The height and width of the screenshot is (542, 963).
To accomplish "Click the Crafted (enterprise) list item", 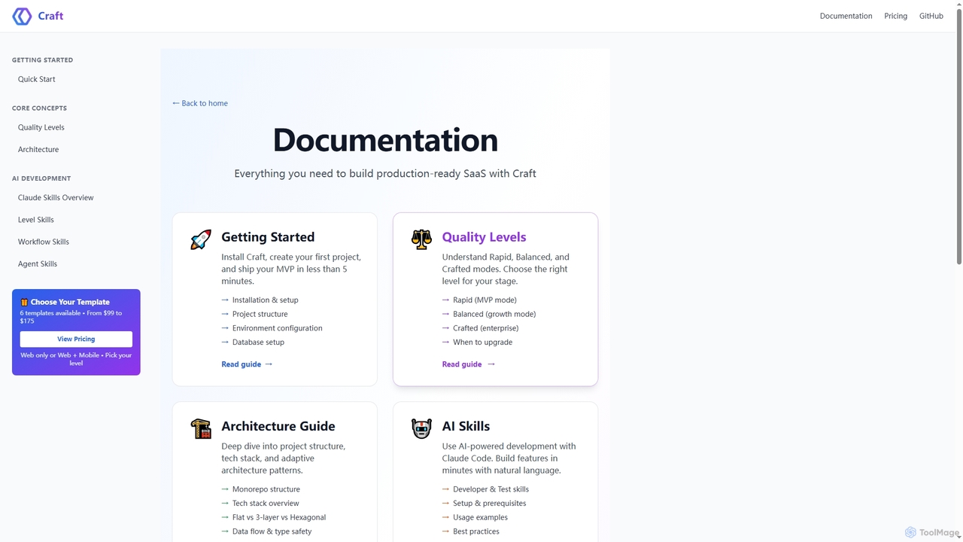I will point(480,328).
